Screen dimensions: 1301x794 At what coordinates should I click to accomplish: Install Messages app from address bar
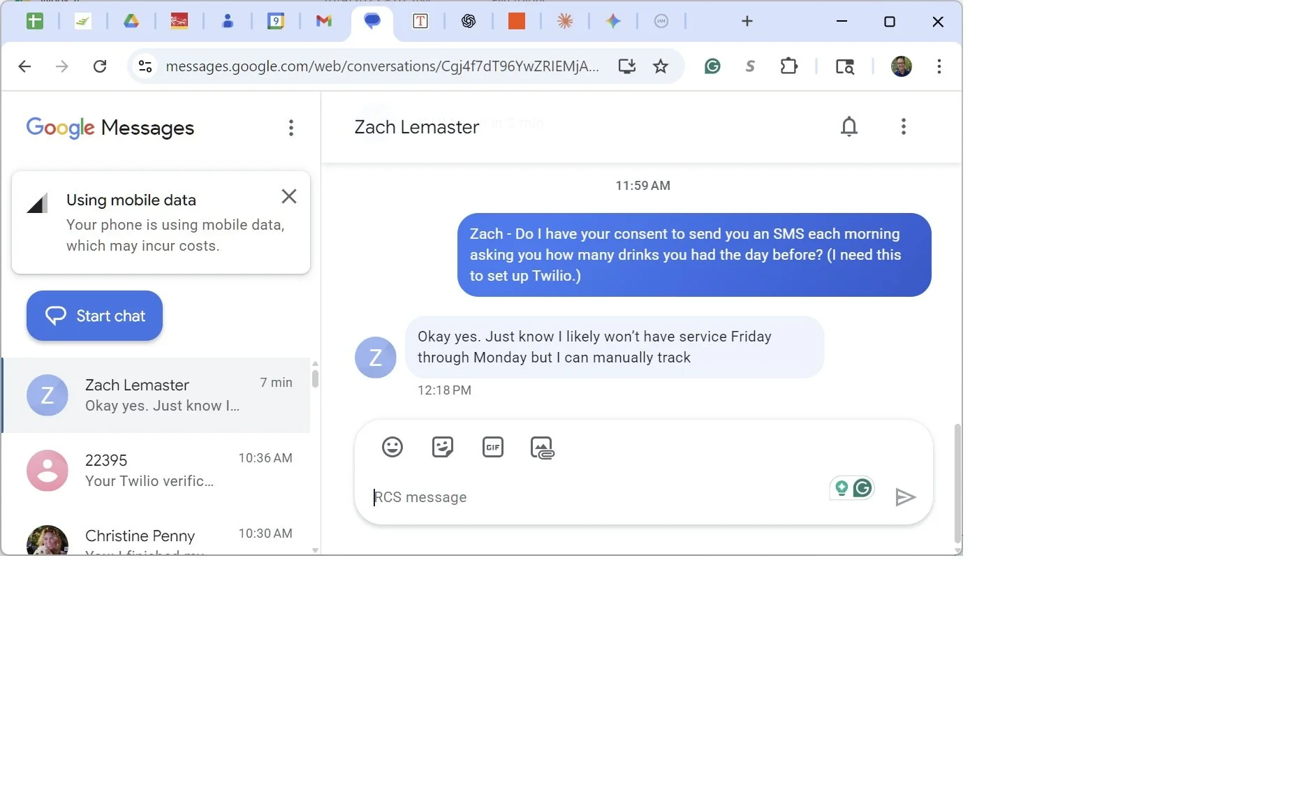627,66
